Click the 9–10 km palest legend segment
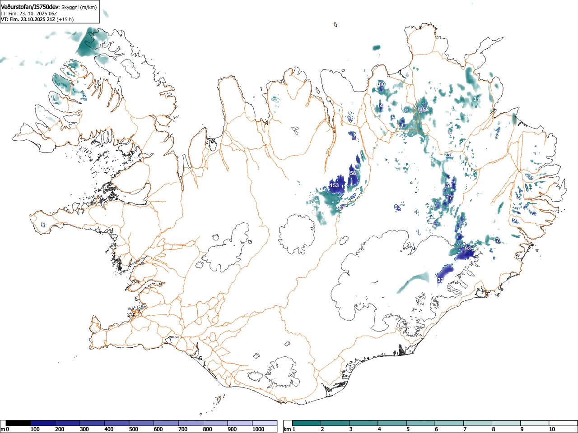This screenshot has width=578, height=433. point(536,423)
